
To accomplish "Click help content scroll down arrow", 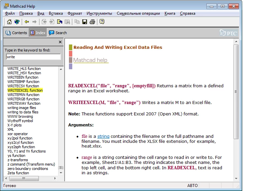I will coord(236,178).
